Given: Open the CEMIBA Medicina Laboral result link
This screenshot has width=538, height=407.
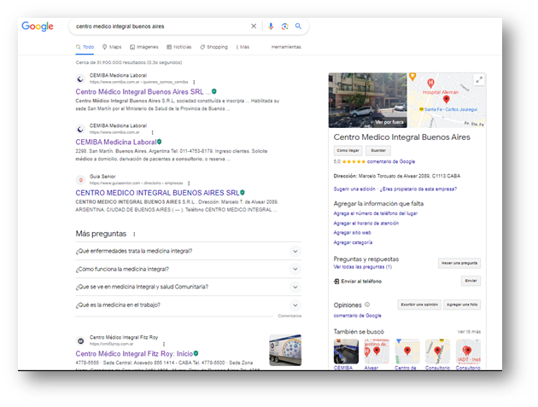Looking at the screenshot, I should pos(115,142).
